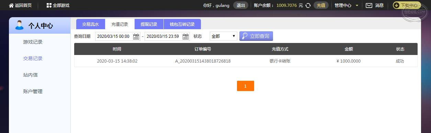Viewport: 431px width, 133px height.
Task: Click the 成功 status cell
Action: click(x=400, y=61)
